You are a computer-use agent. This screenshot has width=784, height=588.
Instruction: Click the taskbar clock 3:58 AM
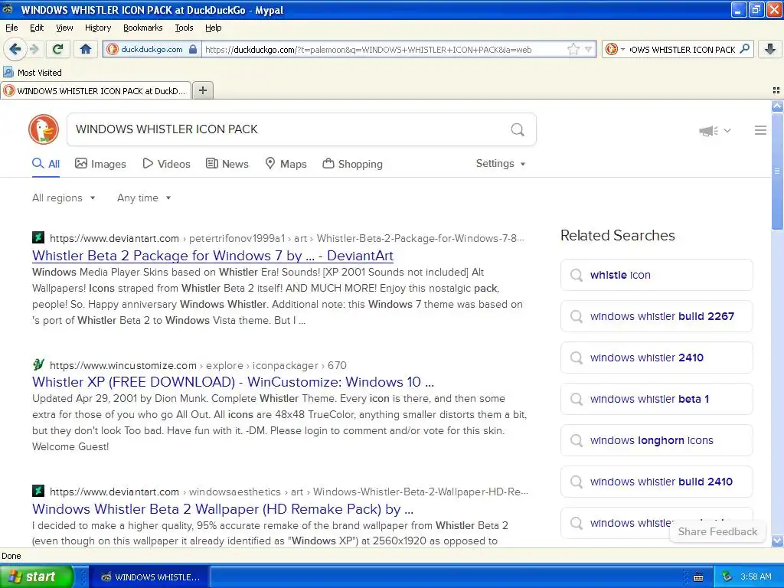click(756, 577)
